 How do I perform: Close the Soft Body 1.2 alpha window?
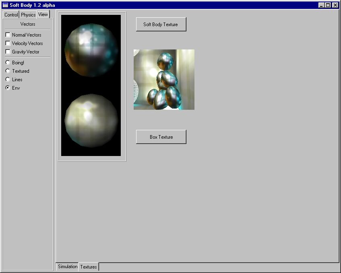pos(335,5)
